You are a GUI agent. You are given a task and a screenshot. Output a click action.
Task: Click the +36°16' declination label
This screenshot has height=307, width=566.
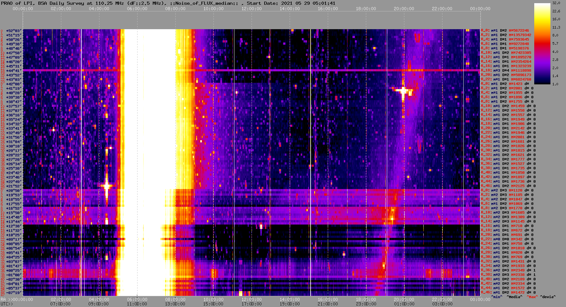click(14, 115)
